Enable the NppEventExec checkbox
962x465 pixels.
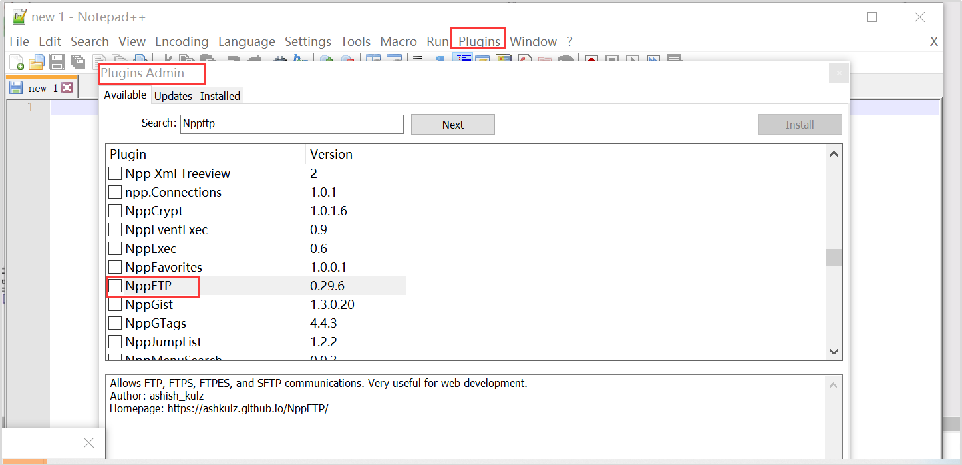click(x=115, y=230)
